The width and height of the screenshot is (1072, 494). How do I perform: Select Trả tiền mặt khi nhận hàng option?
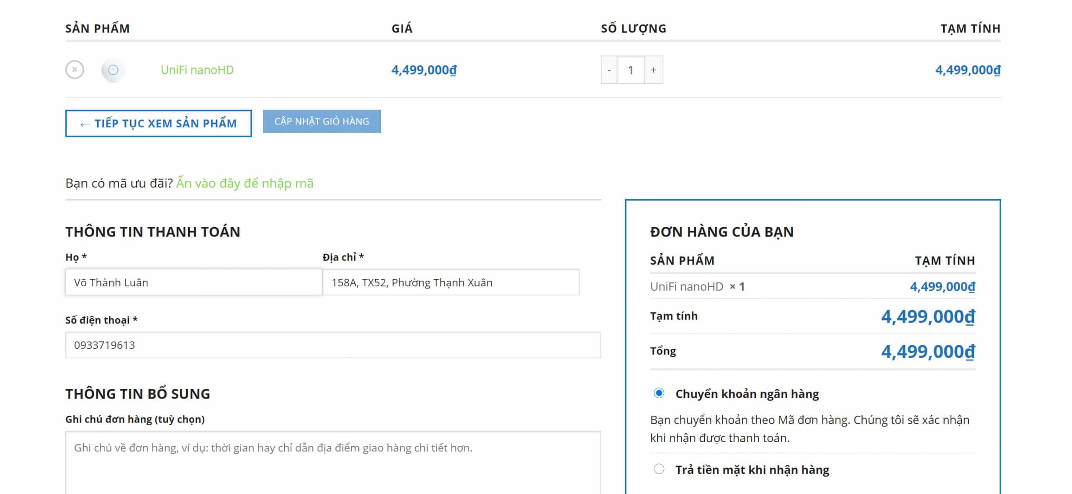click(659, 469)
